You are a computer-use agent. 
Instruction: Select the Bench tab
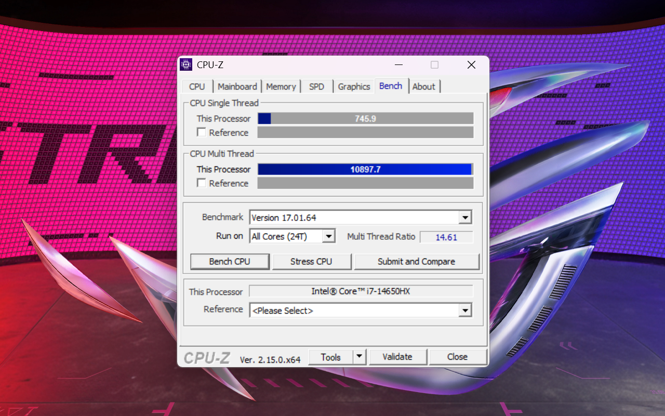click(x=391, y=86)
